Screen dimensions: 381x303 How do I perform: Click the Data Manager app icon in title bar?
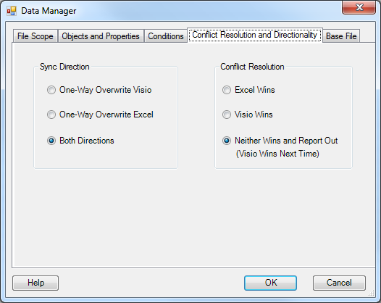[x=12, y=11]
